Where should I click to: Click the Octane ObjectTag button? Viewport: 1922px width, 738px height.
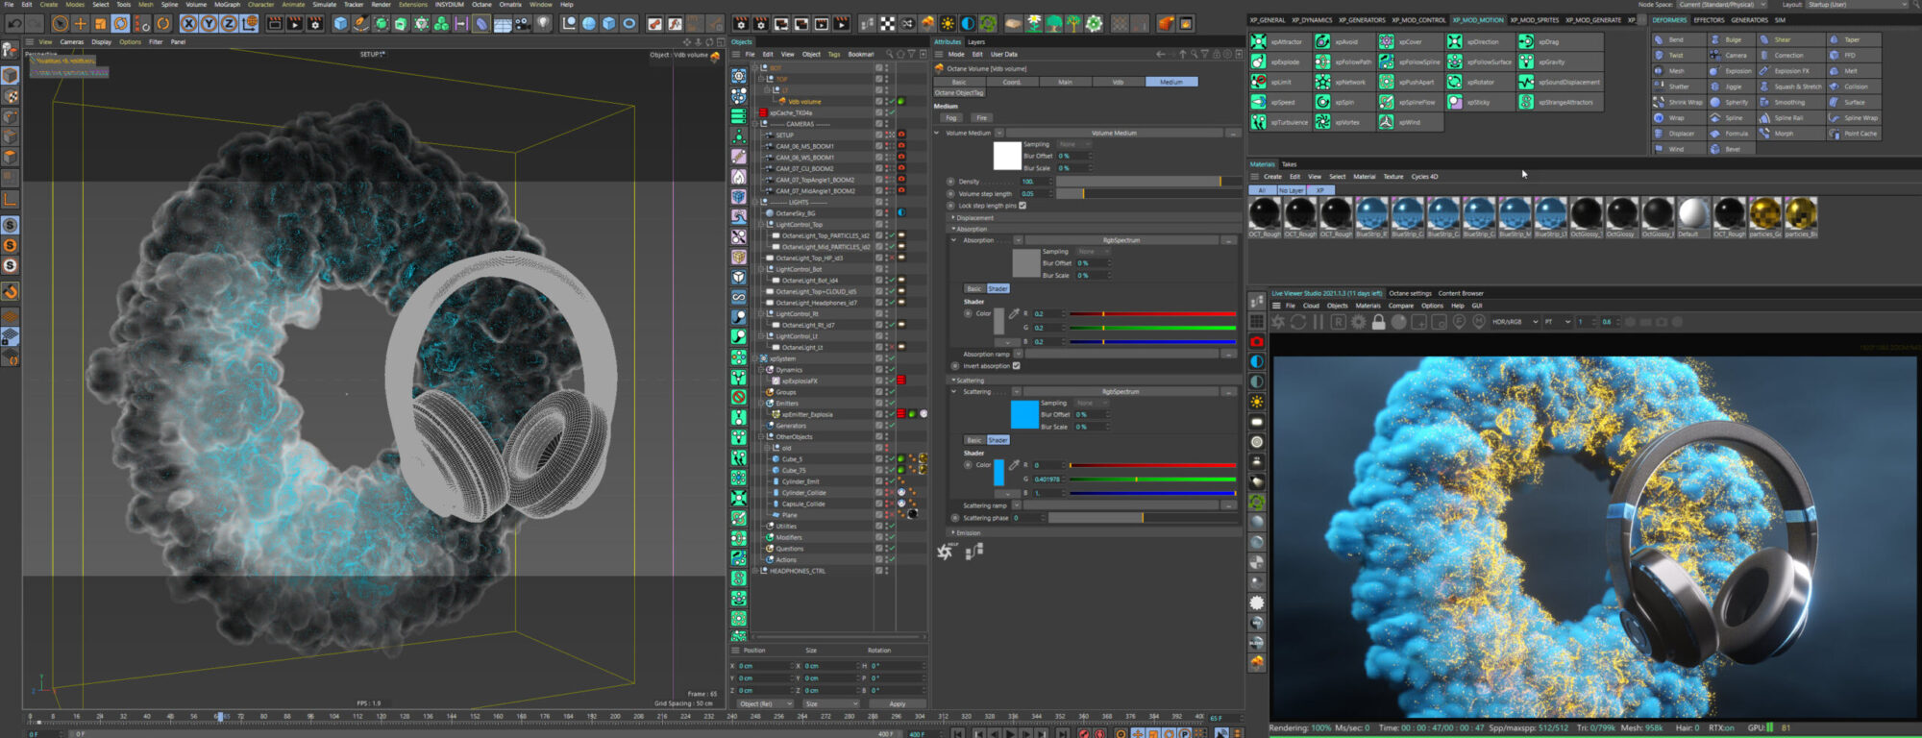[959, 93]
